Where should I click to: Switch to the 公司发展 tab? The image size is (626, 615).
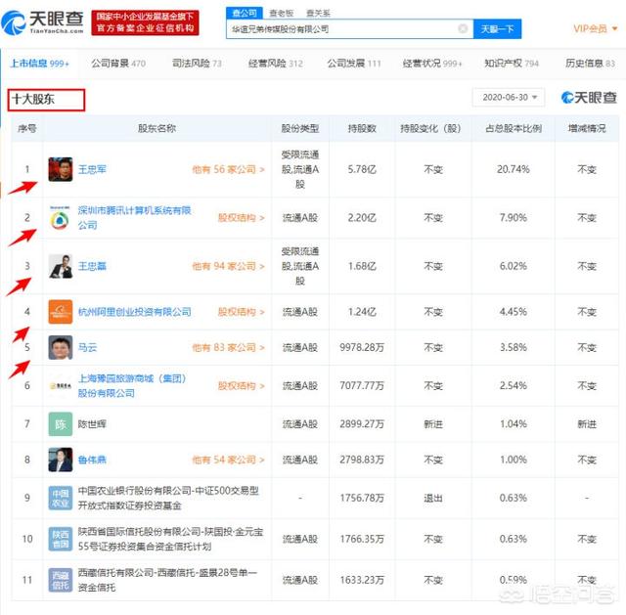click(x=354, y=63)
